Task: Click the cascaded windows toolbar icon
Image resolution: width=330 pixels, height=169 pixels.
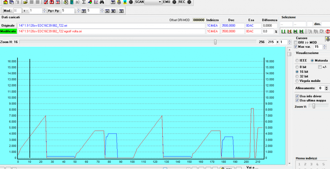Action: pyautogui.click(x=12, y=2)
